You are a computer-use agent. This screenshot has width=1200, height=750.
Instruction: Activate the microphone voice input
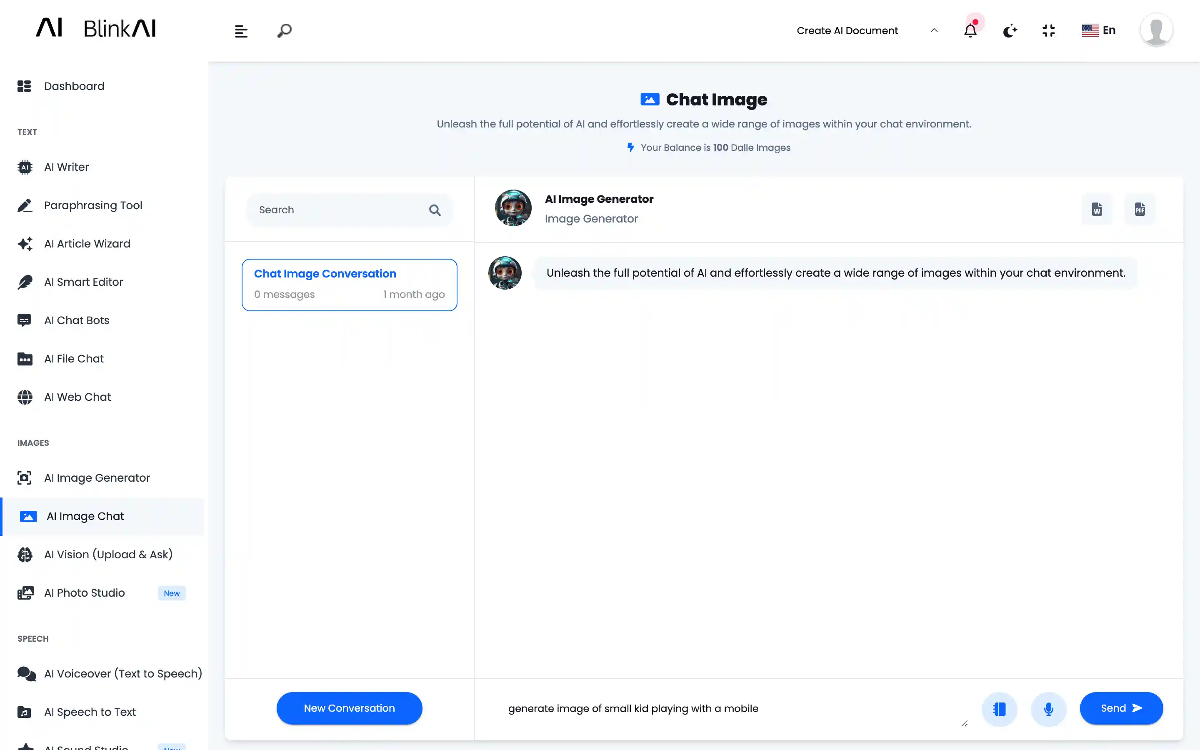(x=1049, y=708)
